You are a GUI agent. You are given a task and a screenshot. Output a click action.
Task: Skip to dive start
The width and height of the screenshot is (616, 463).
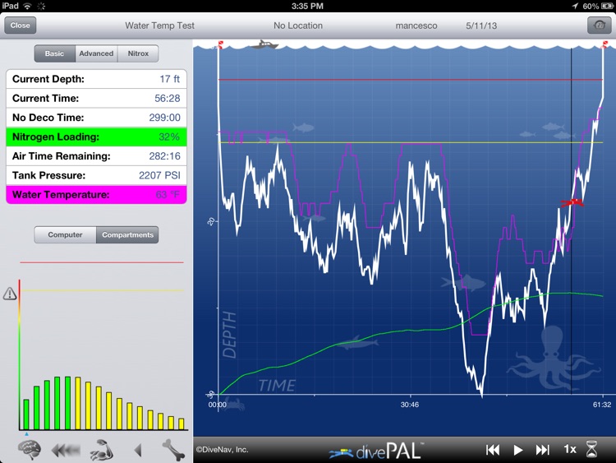pyautogui.click(x=493, y=450)
